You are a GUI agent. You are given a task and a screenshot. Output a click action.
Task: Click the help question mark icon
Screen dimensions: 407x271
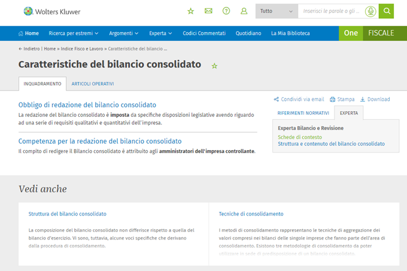[x=226, y=11]
